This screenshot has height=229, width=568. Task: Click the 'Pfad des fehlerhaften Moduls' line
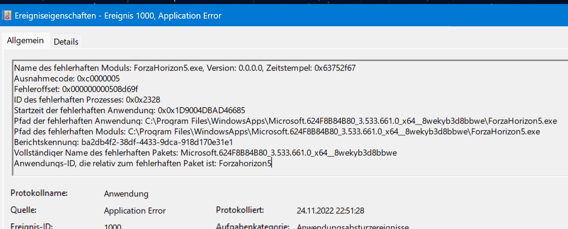pos(277,132)
